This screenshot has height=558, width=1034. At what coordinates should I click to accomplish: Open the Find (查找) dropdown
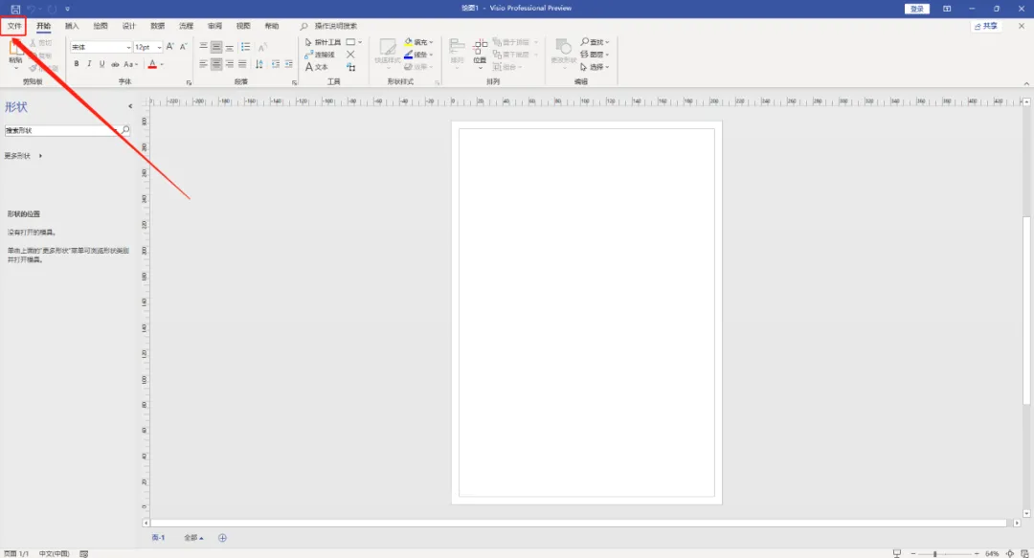(595, 42)
